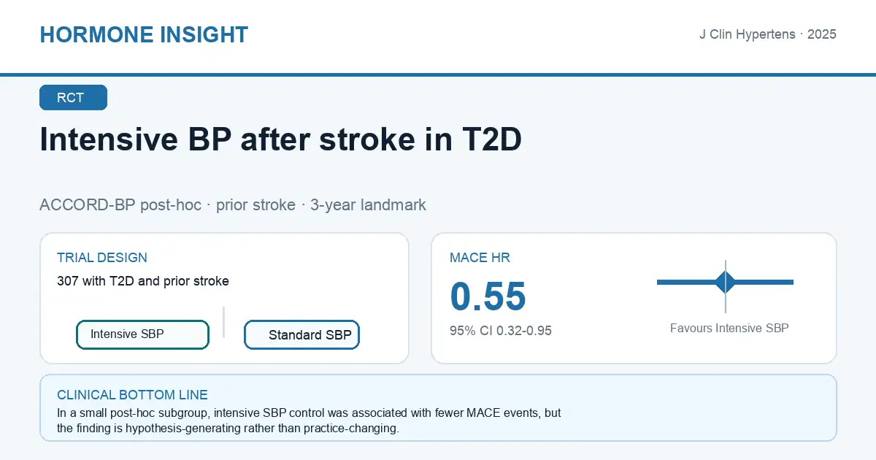Select the Intensive SBP box
Screen dimensions: 876x460
tap(143, 334)
